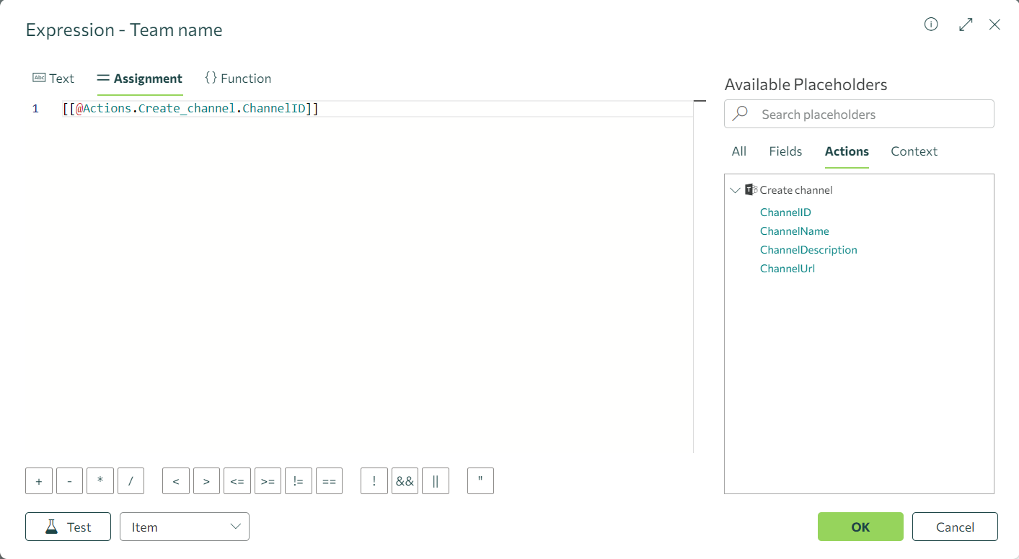Select the Assignment tab
Image resolution: width=1019 pixels, height=559 pixels.
[140, 79]
